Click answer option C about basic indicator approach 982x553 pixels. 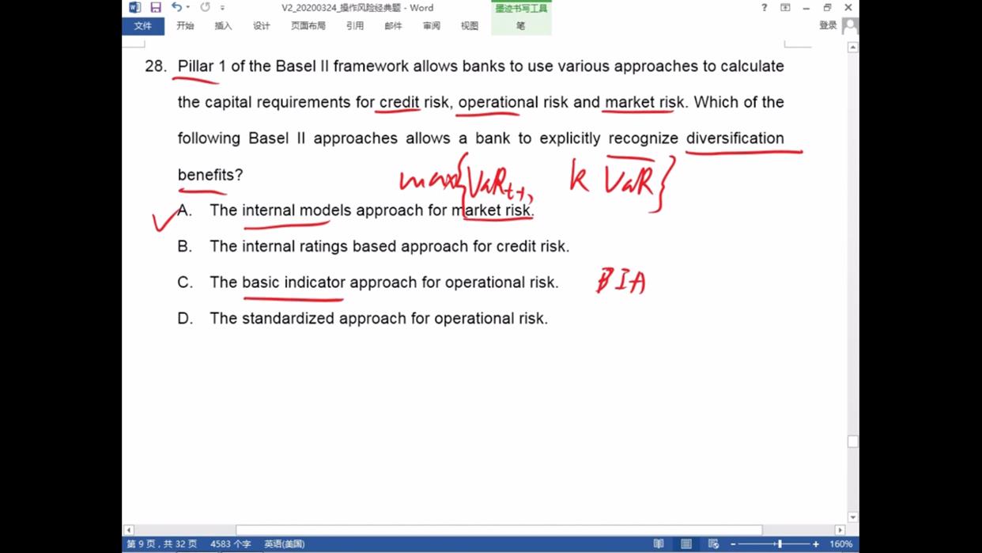[x=368, y=282]
